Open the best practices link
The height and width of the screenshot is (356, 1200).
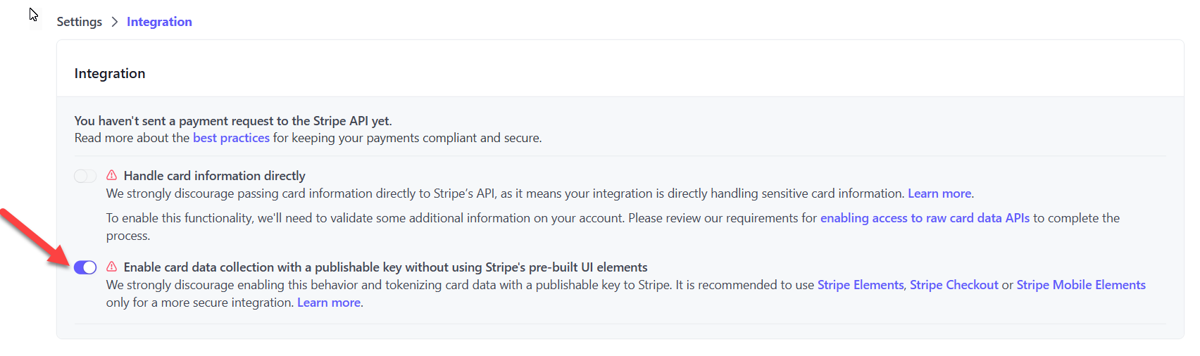(x=231, y=138)
